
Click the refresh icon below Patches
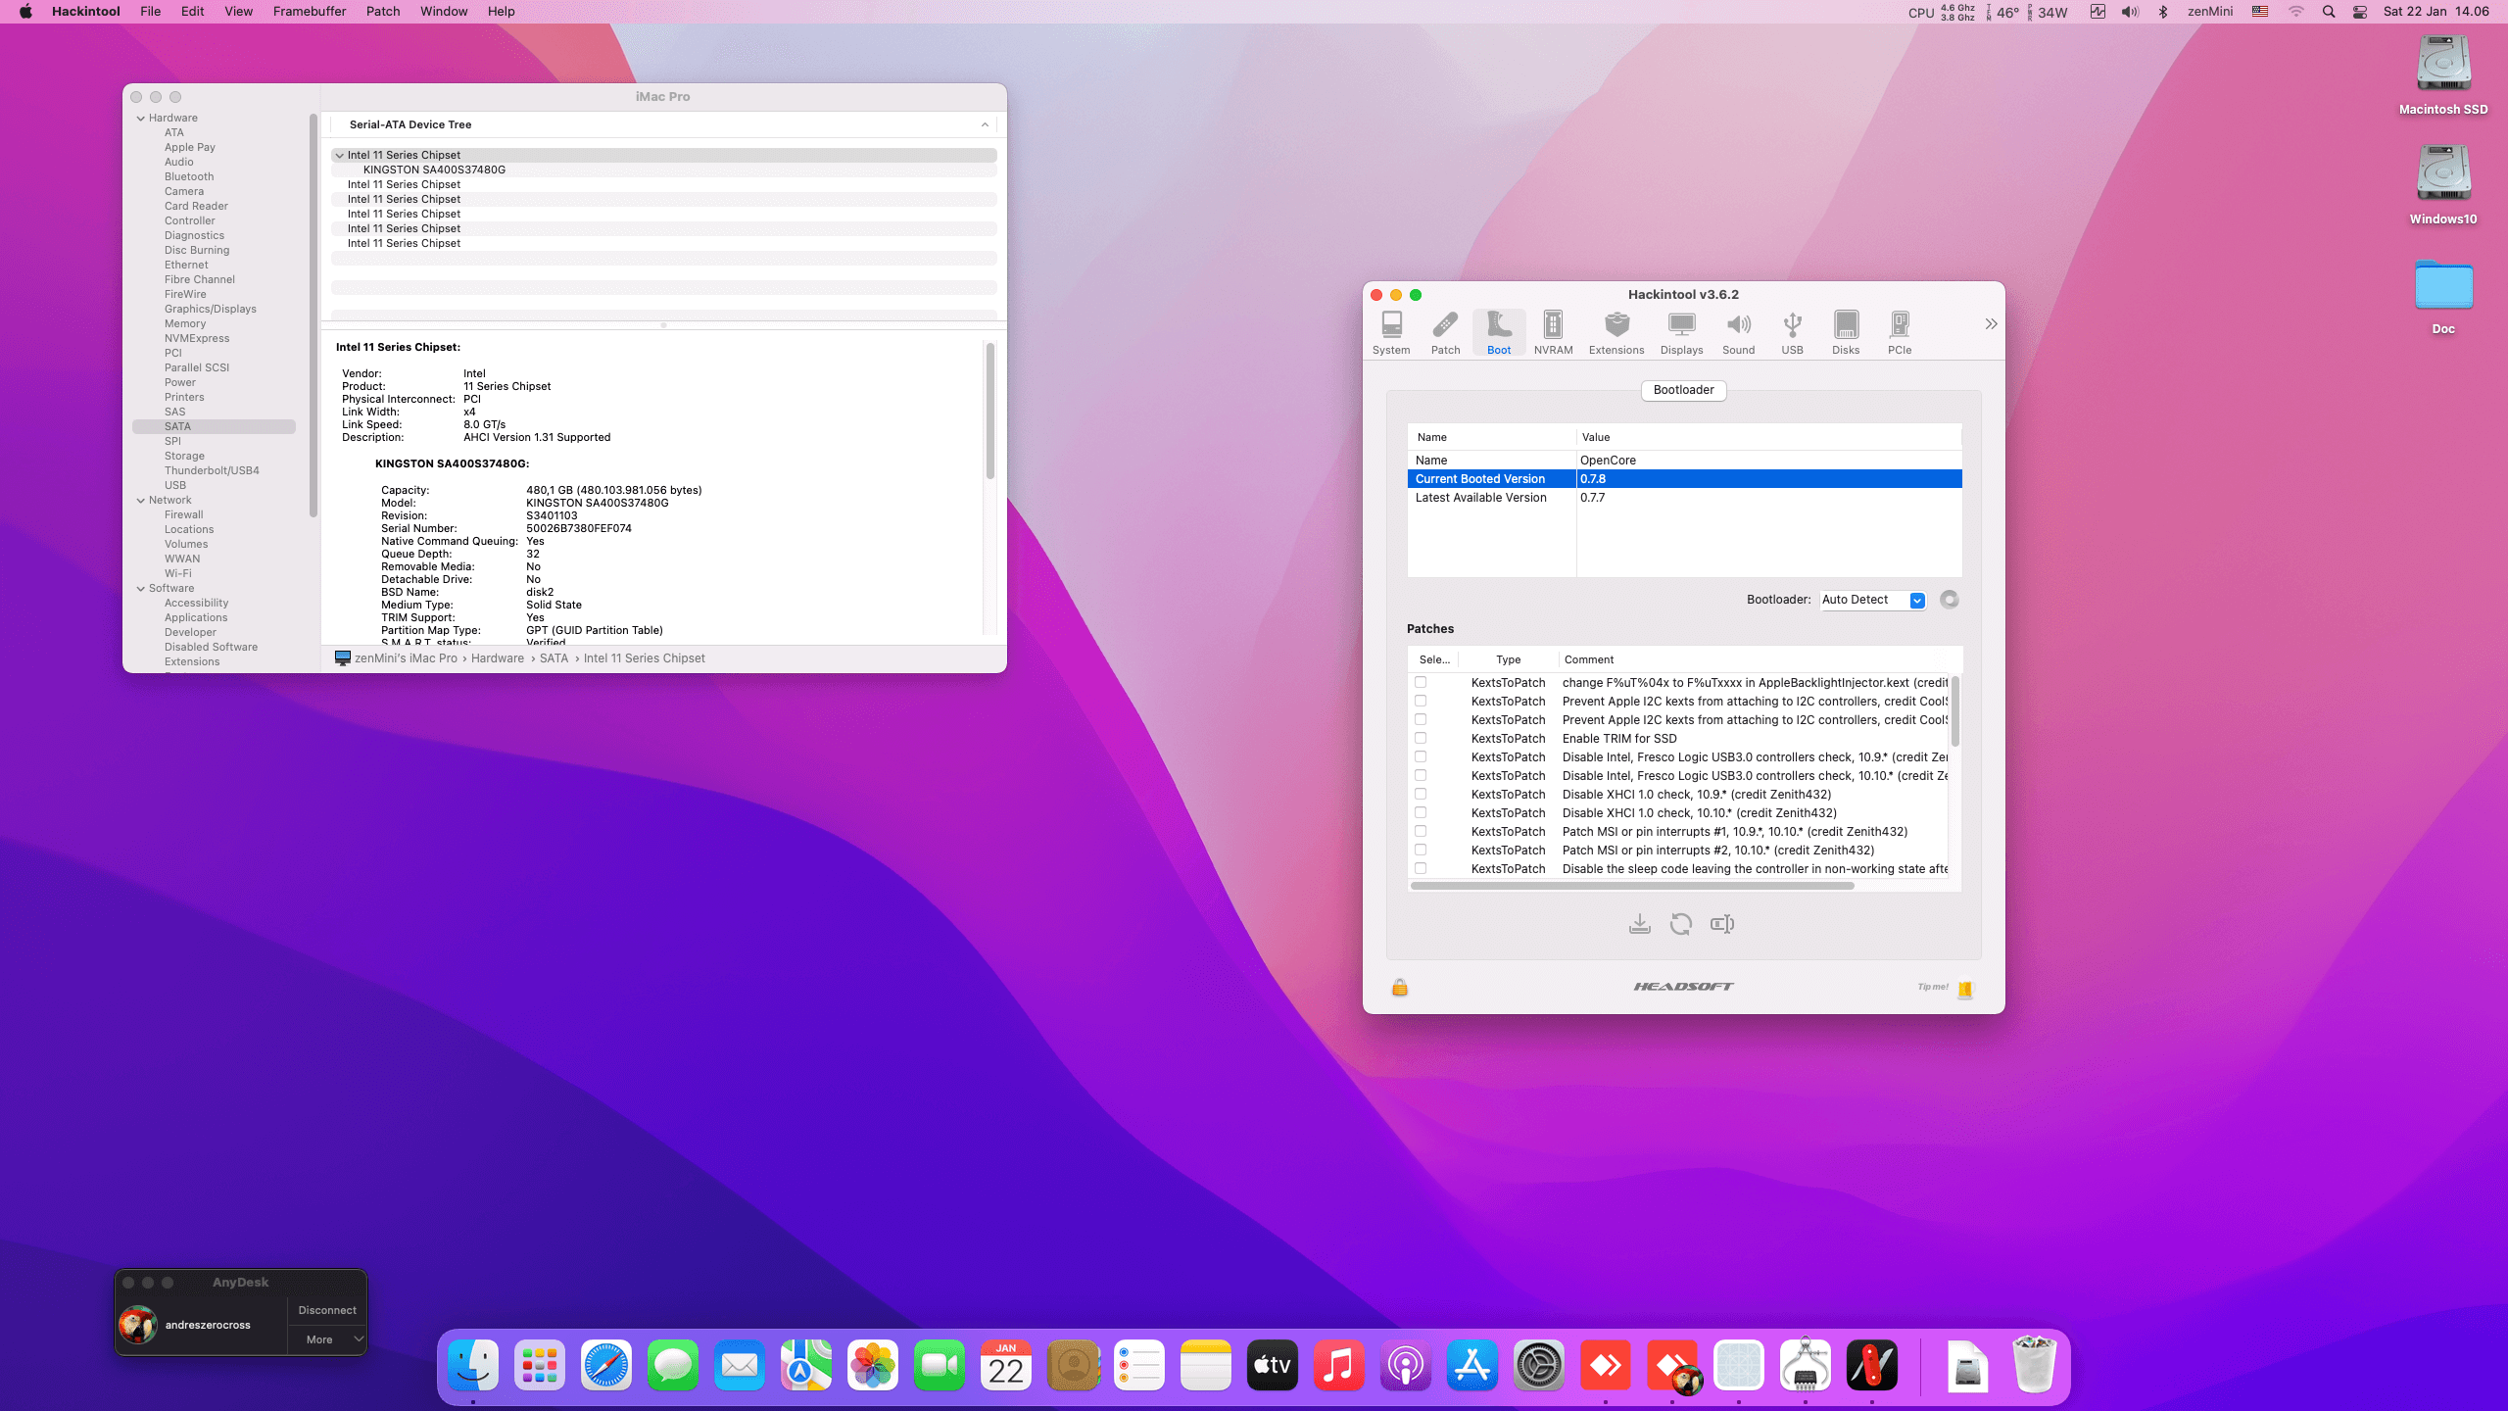(1681, 924)
